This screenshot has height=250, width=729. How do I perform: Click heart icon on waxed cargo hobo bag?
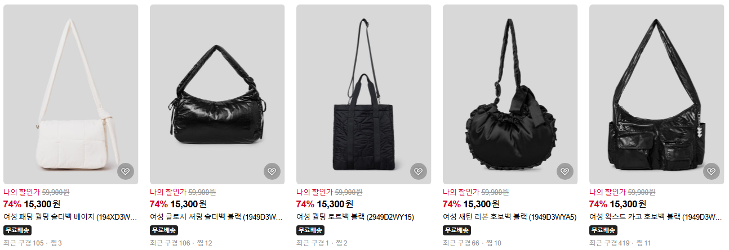click(x=712, y=171)
